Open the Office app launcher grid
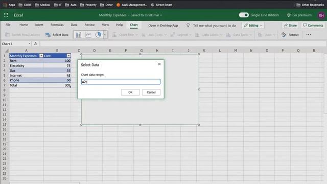The width and height of the screenshot is (327, 184). point(6,15)
